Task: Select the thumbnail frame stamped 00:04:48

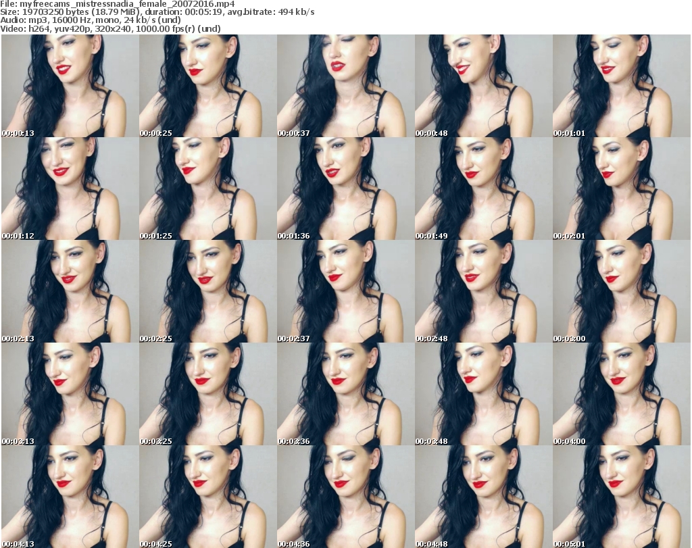Action: (x=483, y=497)
